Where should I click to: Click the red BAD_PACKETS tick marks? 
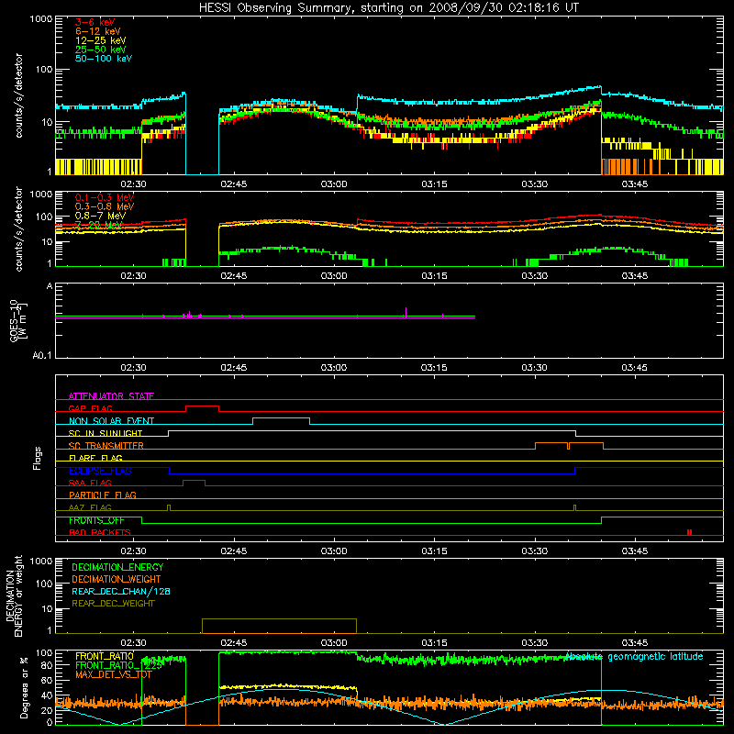689,532
